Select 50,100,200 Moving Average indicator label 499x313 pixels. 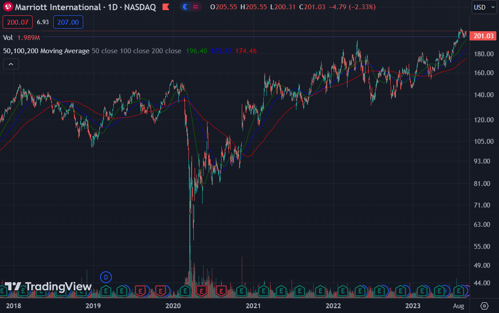pyautogui.click(x=46, y=51)
